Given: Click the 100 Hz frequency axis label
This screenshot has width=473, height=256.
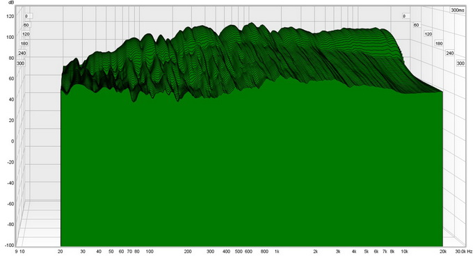Looking at the screenshot, I should coord(150,251).
